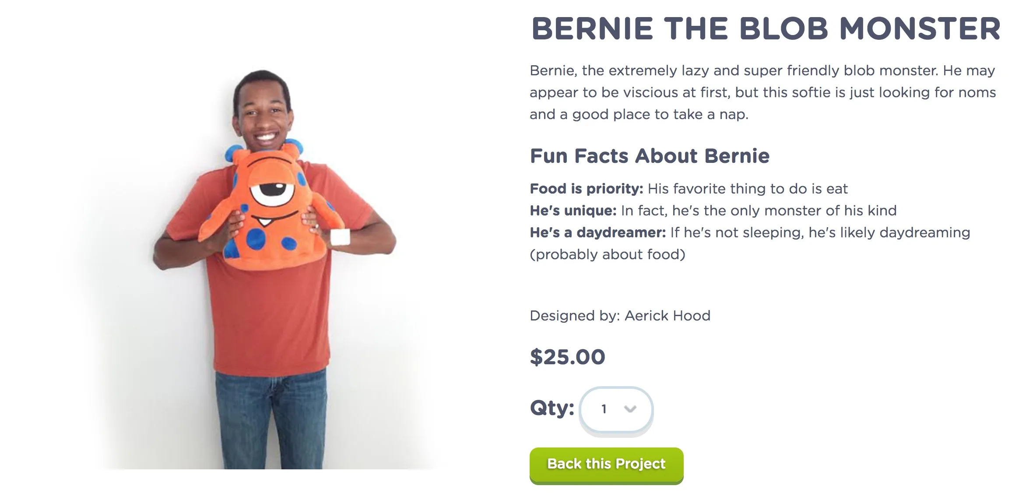The image size is (1033, 493).
Task: Open the Qty quantity dropdown
Action: (616, 409)
